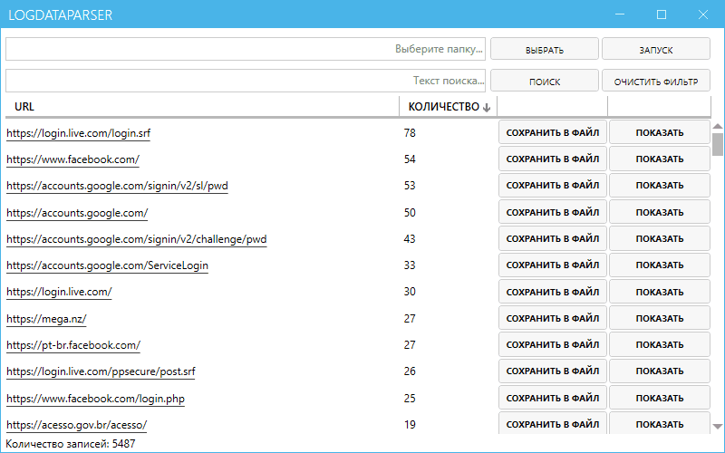Save the pt-br.facebook.com row to file
This screenshot has height=453, width=725.
click(x=553, y=344)
